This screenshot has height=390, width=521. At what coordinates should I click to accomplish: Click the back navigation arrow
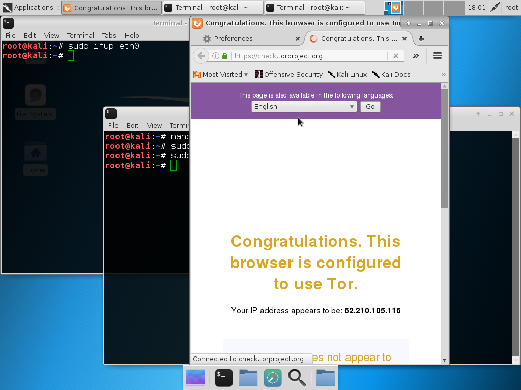click(x=200, y=56)
